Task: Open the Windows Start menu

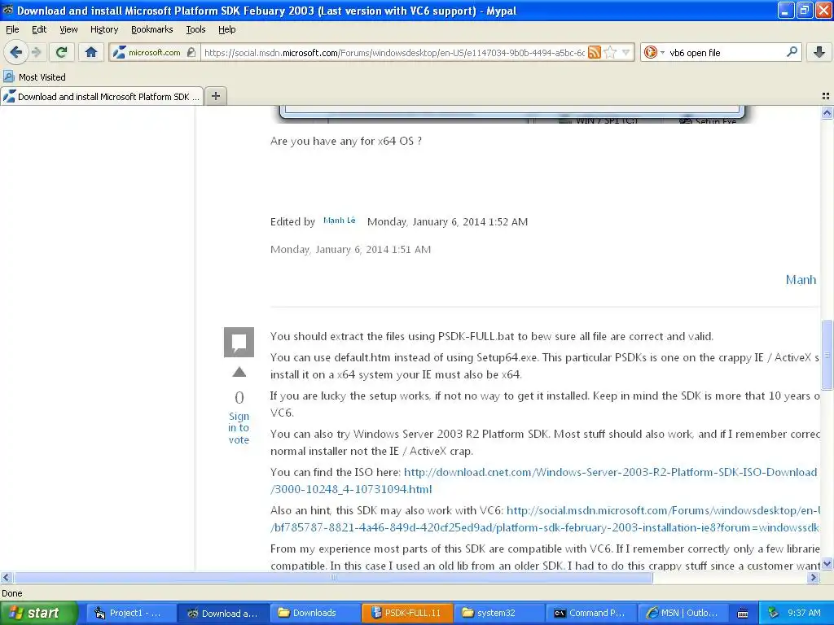Action: click(x=38, y=613)
